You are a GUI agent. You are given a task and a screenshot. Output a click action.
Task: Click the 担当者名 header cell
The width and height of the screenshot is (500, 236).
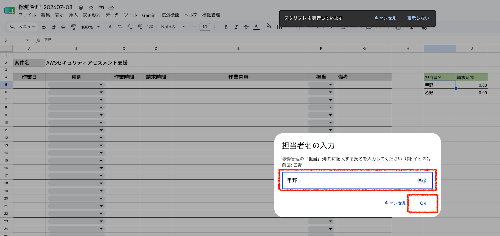(440, 77)
